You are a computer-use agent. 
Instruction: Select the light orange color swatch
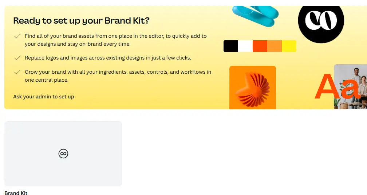pos(274,46)
